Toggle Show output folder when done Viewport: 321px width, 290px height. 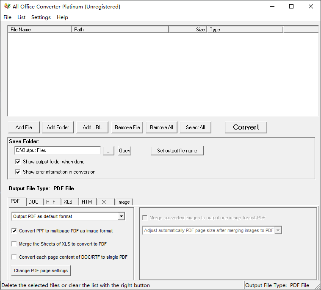coord(50,162)
